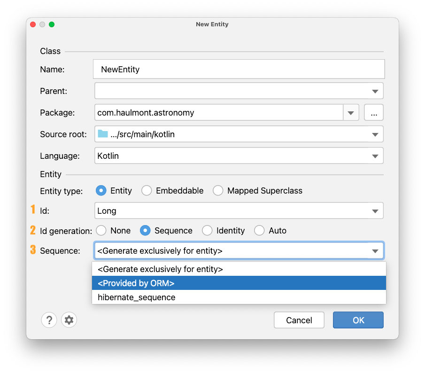Image resolution: width=425 pixels, height=374 pixels.
Task: Open the settings gear icon
Action: pyautogui.click(x=69, y=320)
